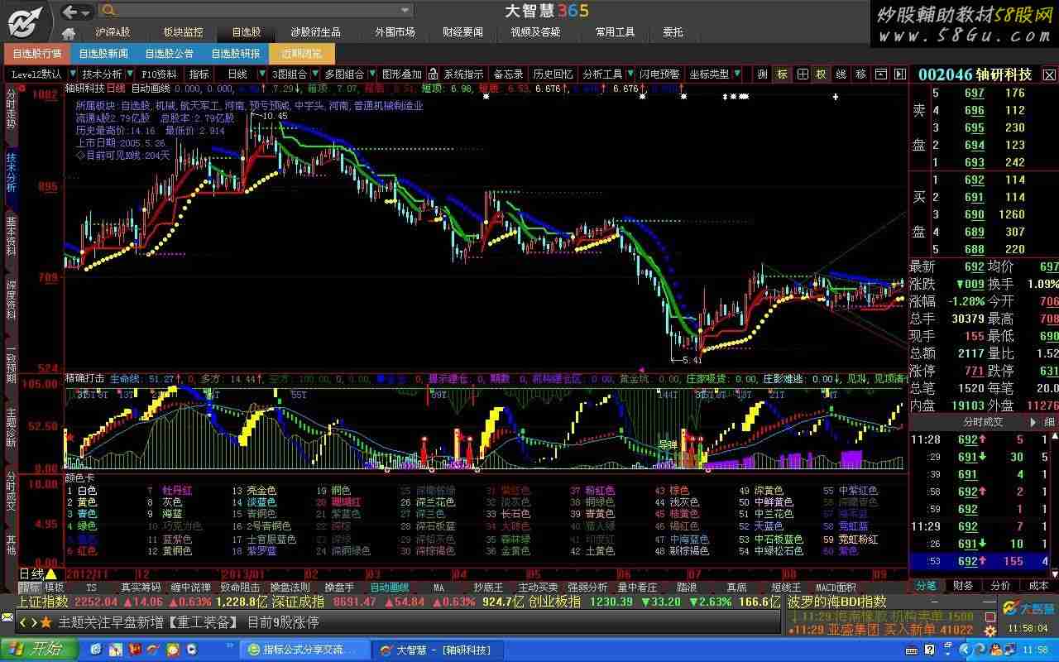Click 2 黄色 in the color card
This screenshot has height=662, width=1059.
[82, 502]
